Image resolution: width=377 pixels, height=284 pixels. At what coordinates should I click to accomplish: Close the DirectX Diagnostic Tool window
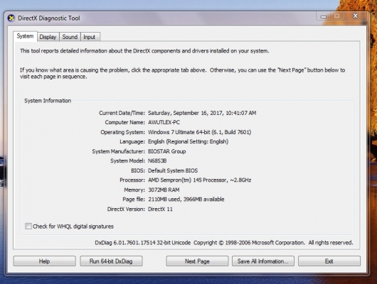356,16
